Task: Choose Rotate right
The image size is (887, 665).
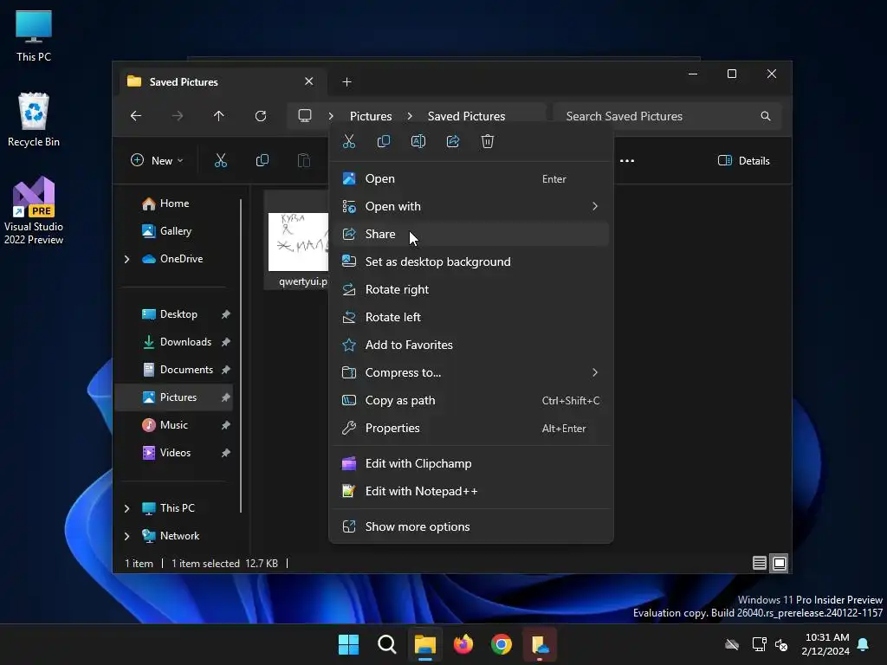Action: click(470, 289)
